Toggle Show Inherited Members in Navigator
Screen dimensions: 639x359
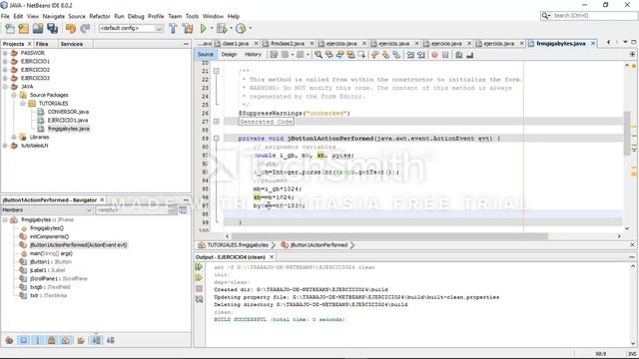[10, 340]
